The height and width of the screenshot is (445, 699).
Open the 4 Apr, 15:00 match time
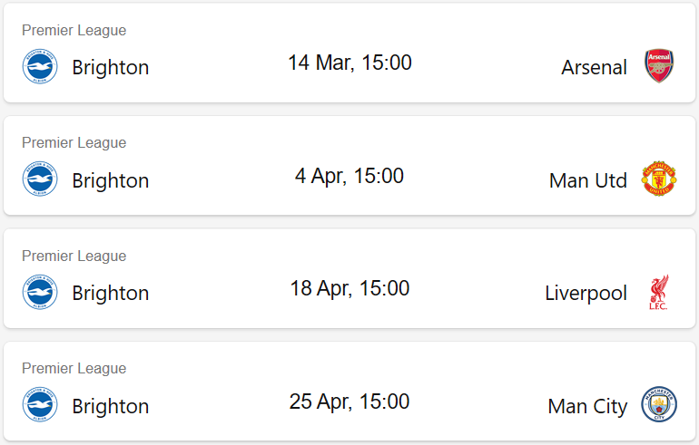click(x=349, y=176)
